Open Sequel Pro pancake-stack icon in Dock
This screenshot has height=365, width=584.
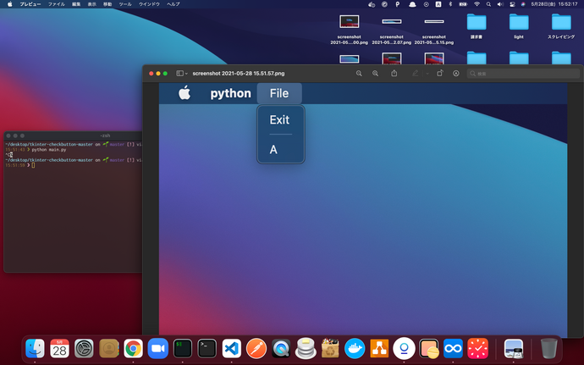(x=306, y=349)
